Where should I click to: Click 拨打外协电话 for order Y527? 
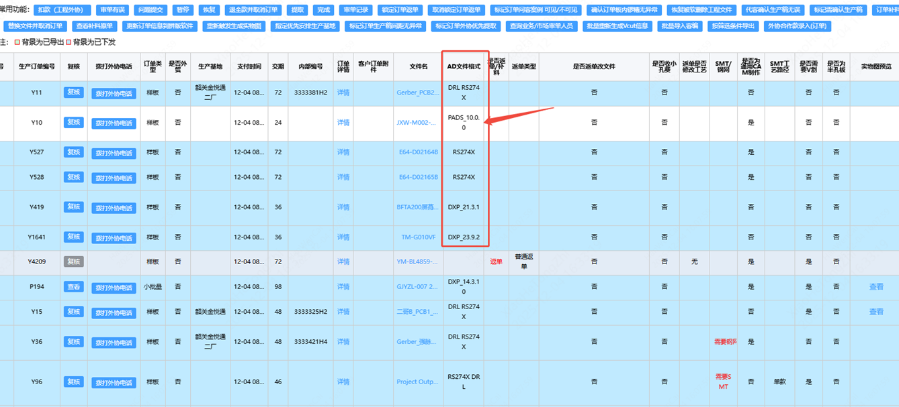(x=114, y=153)
